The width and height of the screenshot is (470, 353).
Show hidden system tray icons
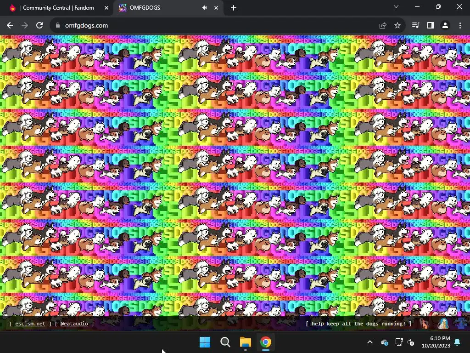[x=370, y=342]
